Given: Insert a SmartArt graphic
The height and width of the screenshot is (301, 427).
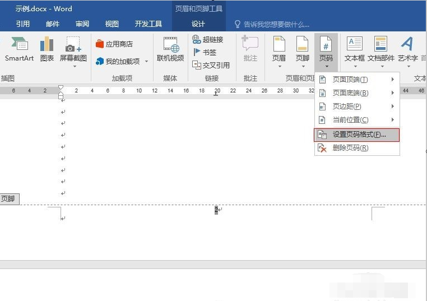Looking at the screenshot, I should pos(20,49).
